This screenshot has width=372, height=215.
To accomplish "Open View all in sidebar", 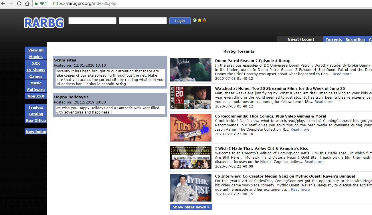I will coord(36,50).
